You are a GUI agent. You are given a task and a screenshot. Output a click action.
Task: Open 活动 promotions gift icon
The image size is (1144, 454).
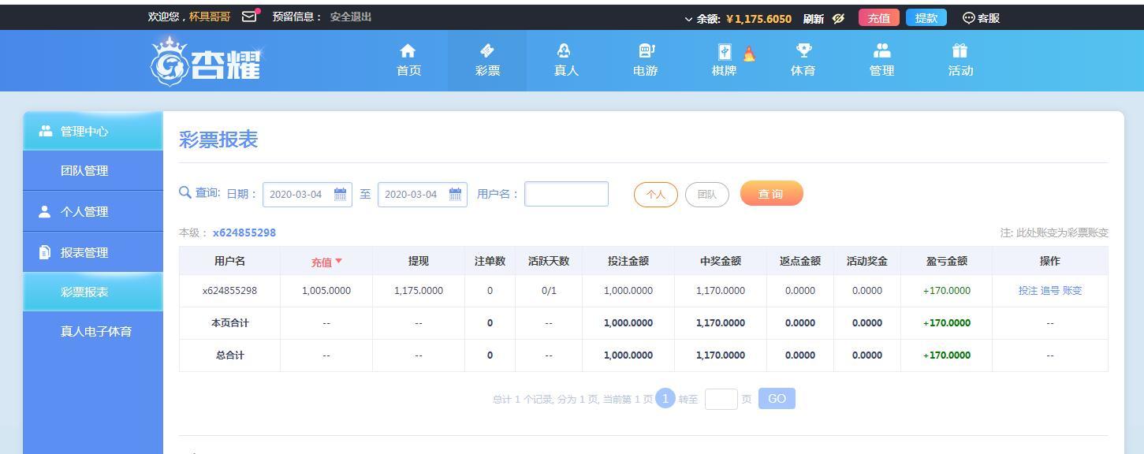coord(960,51)
